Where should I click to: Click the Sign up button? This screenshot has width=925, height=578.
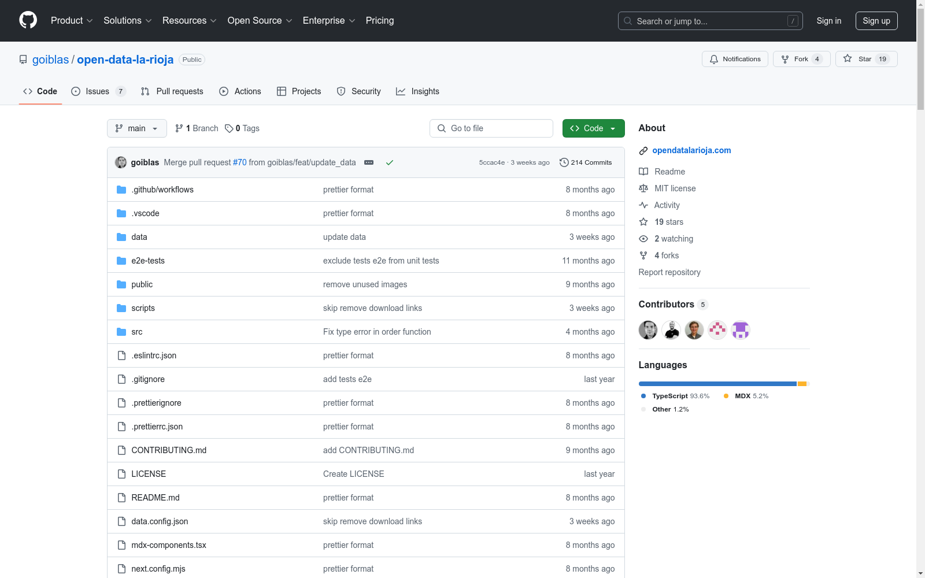(876, 21)
